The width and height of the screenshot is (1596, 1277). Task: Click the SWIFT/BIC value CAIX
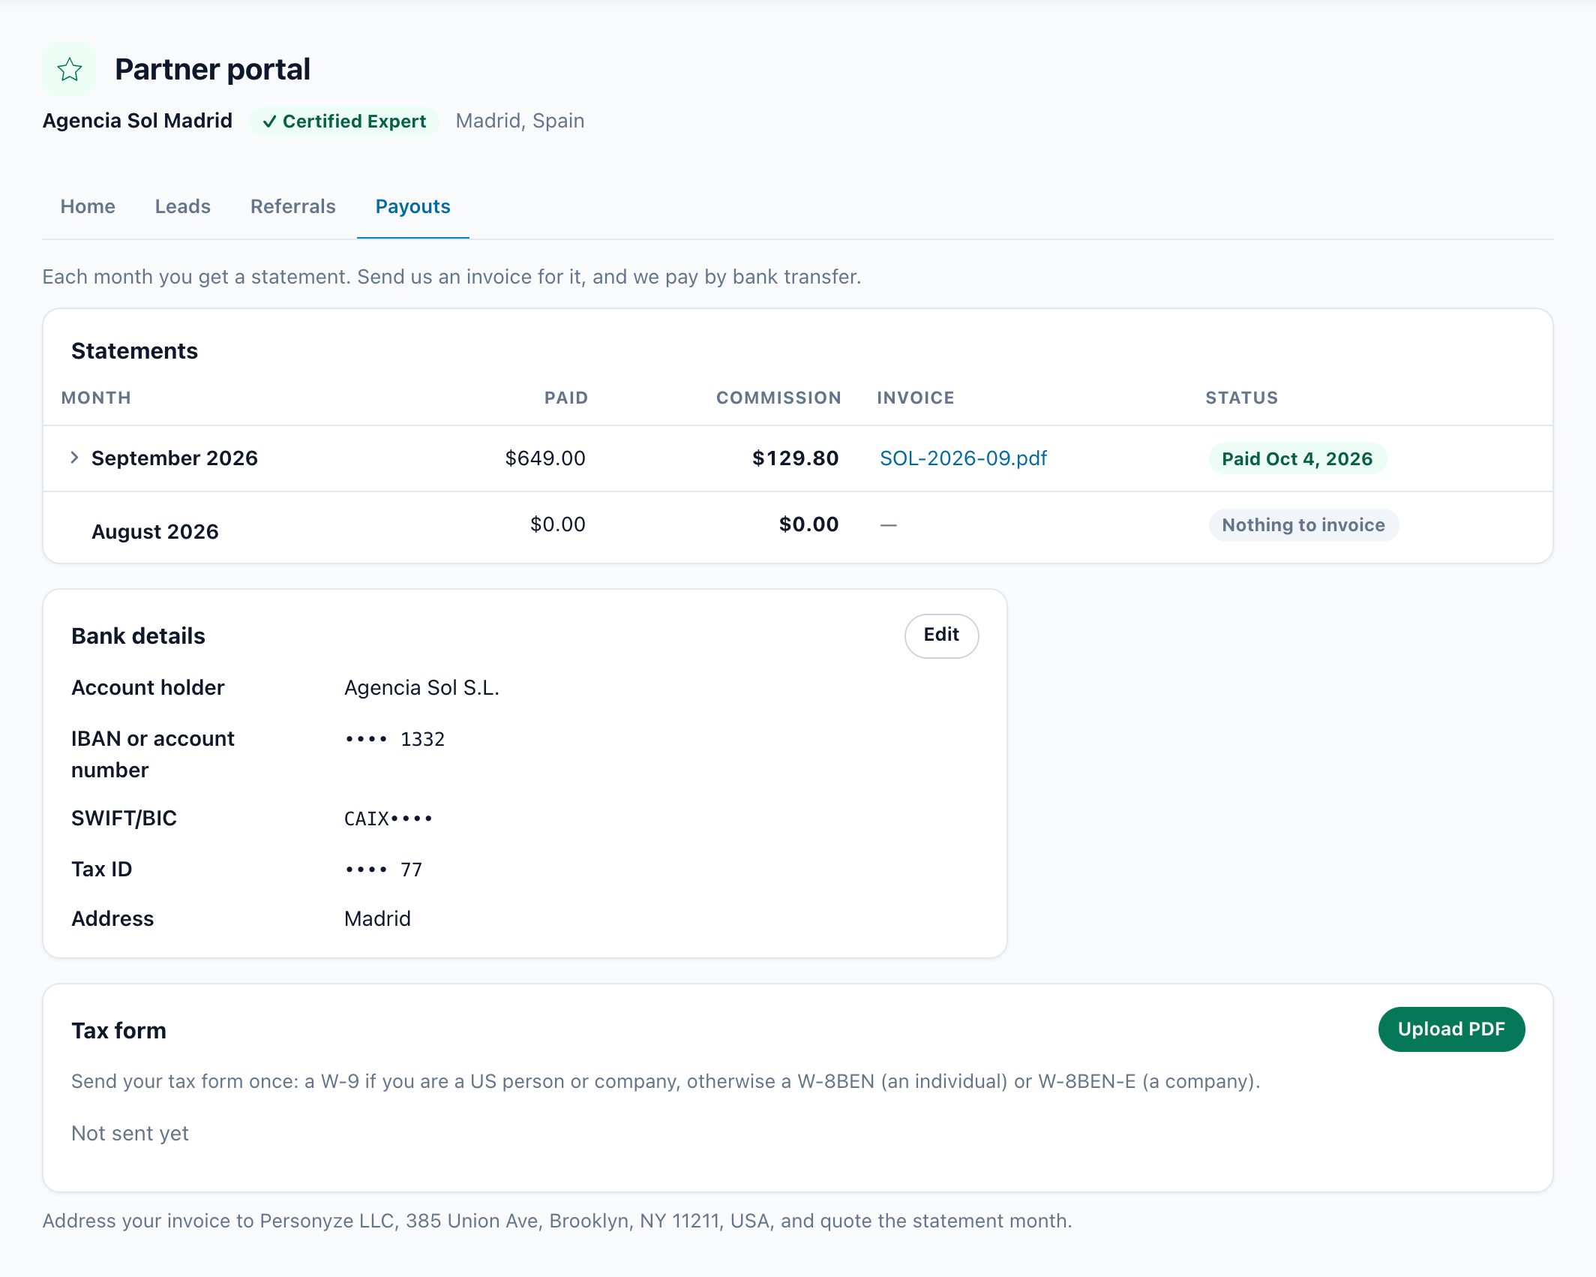(388, 818)
